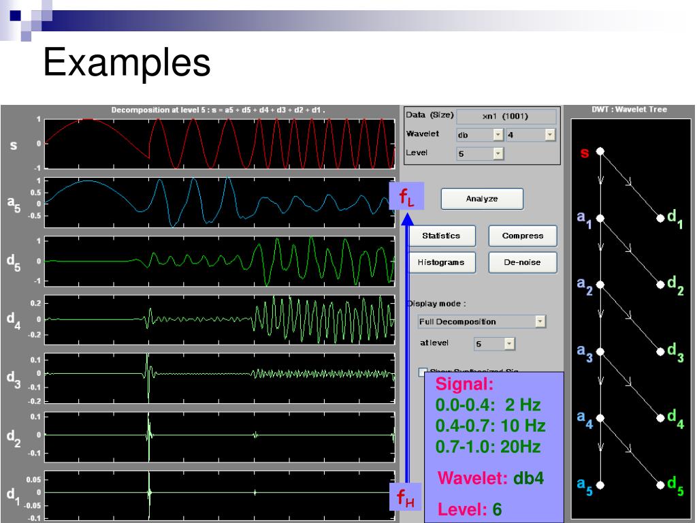The image size is (697, 523).
Task: Select node d3 in the wavelet tree
Action: (660, 352)
